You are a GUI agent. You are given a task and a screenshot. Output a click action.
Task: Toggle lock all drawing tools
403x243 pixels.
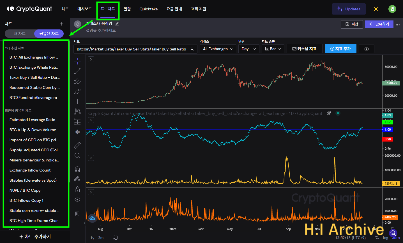tap(77, 189)
